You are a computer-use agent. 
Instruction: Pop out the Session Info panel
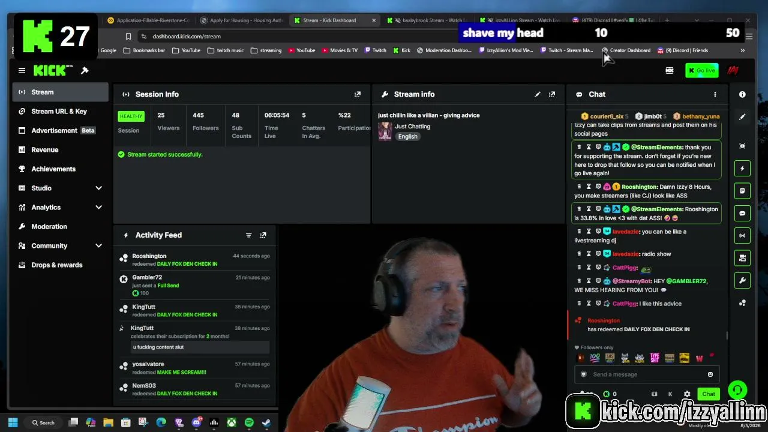click(x=358, y=94)
